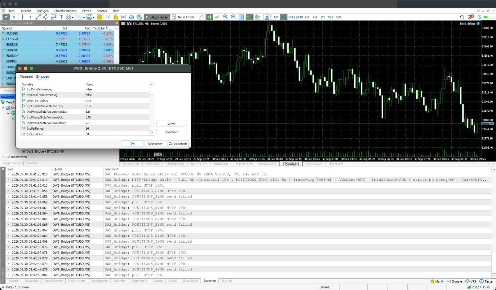Open the Chartfunktionen menu
The image size is (496, 290).
65,11
